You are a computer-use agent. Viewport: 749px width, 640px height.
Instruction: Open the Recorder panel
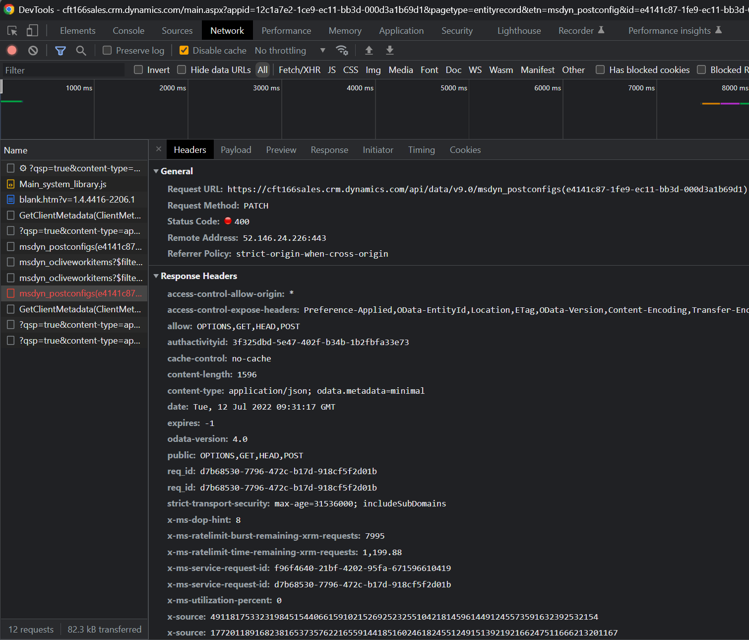581,31
